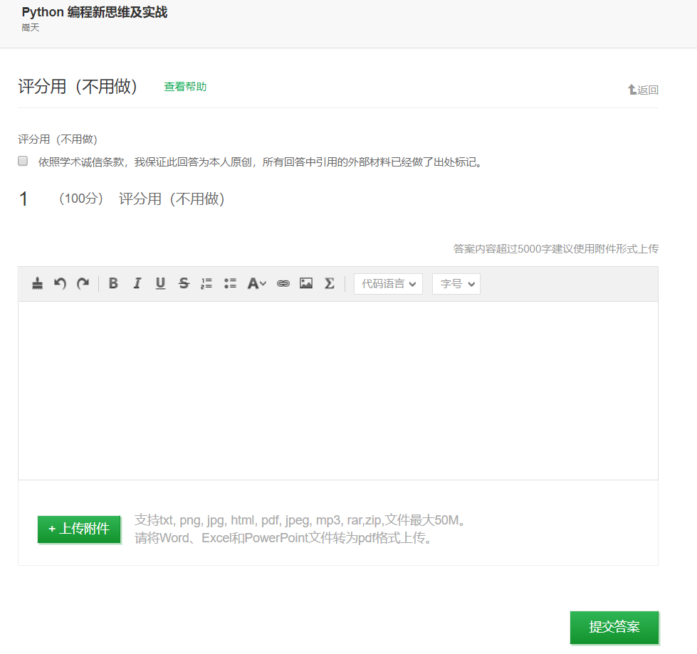Screen dimensions: 697x654
Task: Click 返回 to go back
Action: [643, 90]
